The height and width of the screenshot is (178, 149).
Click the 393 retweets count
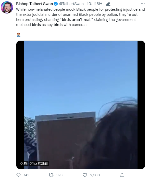click(59, 175)
